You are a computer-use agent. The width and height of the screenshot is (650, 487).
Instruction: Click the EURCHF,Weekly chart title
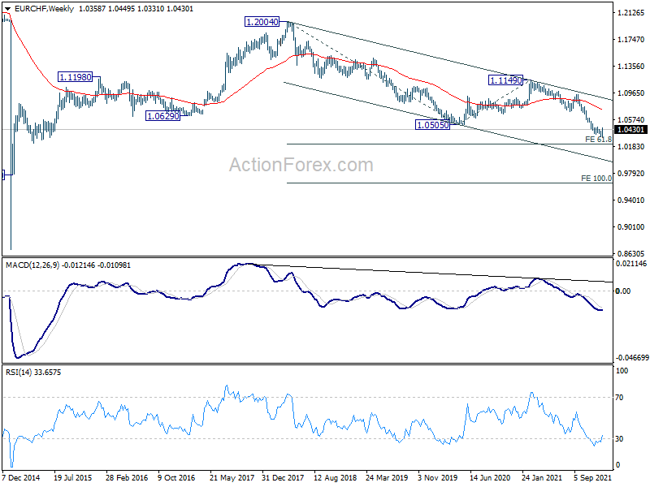(x=44, y=9)
